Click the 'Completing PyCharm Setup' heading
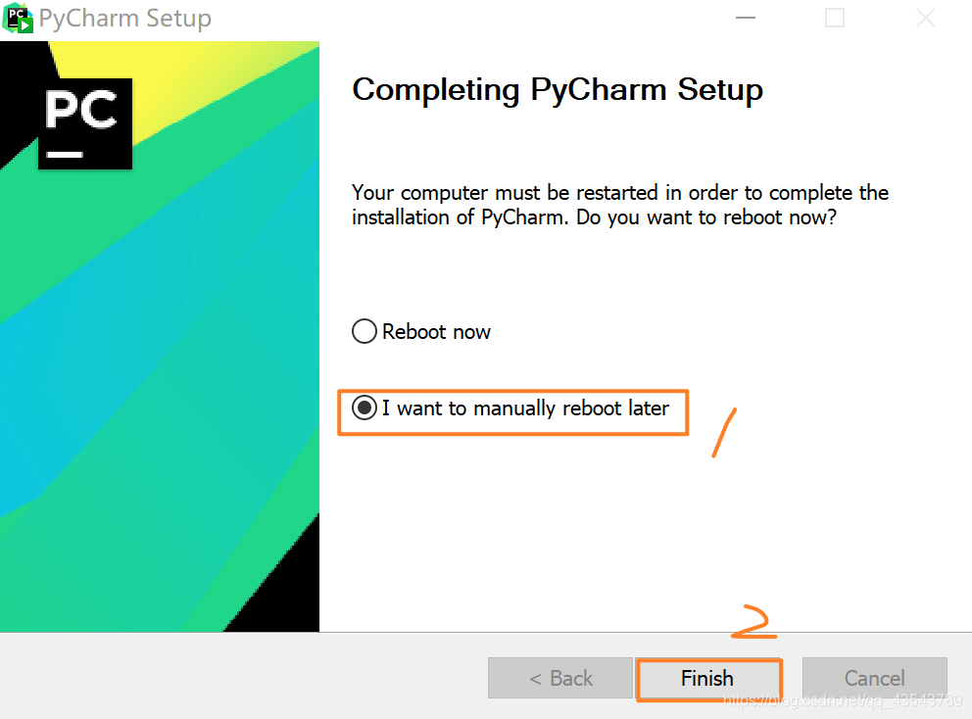 (558, 90)
